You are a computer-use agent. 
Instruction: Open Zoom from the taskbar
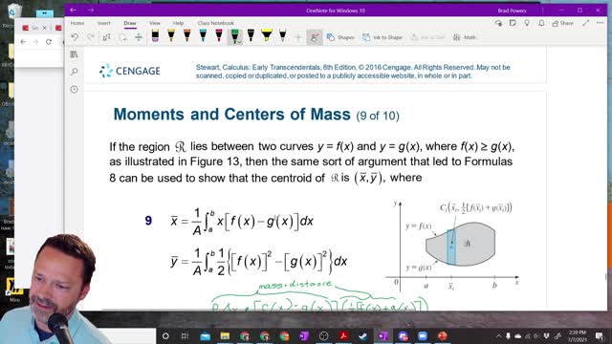coord(423,335)
